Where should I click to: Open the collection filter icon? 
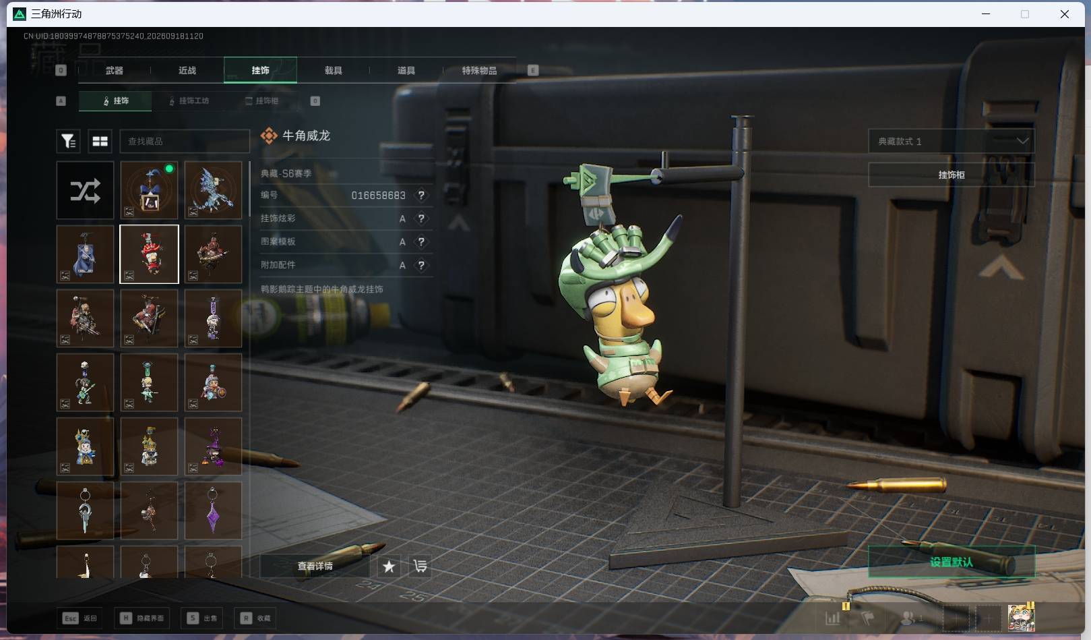click(x=68, y=141)
